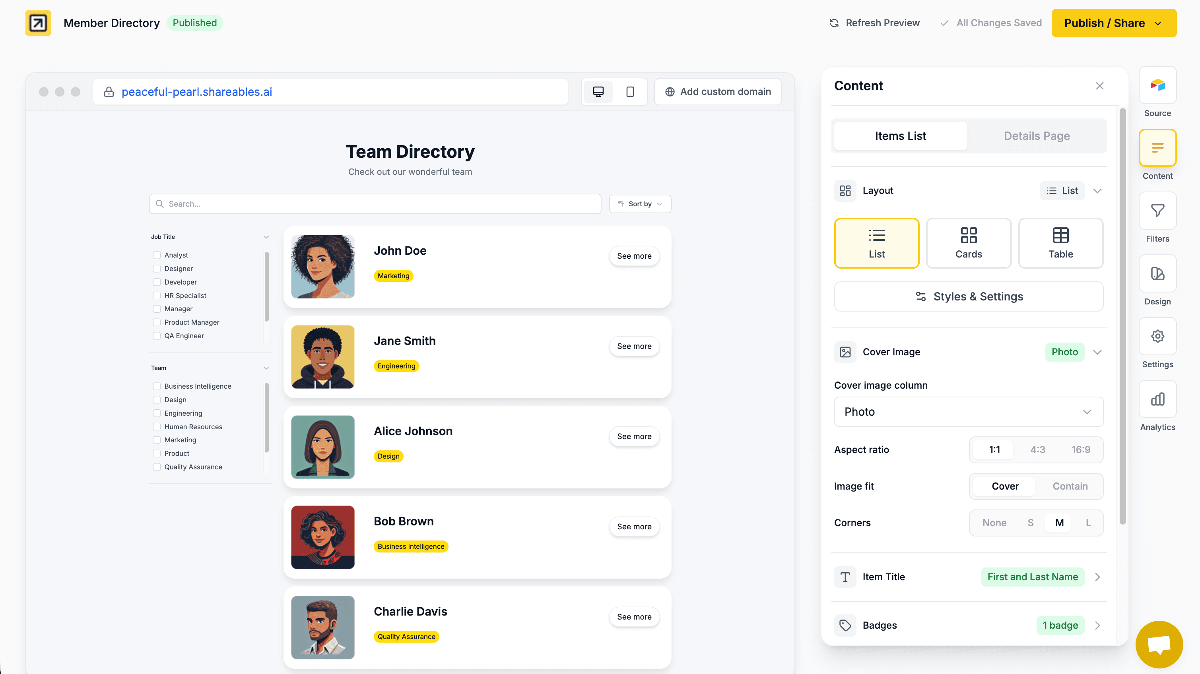The width and height of the screenshot is (1200, 674).
Task: Set aspect ratio to 16:9
Action: pos(1080,449)
